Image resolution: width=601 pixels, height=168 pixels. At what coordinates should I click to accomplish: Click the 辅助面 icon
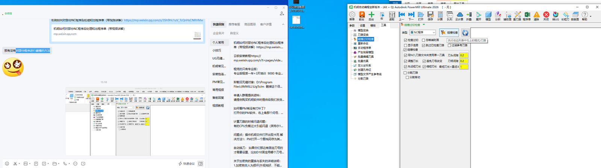click(x=507, y=15)
